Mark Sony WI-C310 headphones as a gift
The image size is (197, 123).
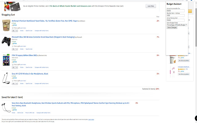pos(13,81)
